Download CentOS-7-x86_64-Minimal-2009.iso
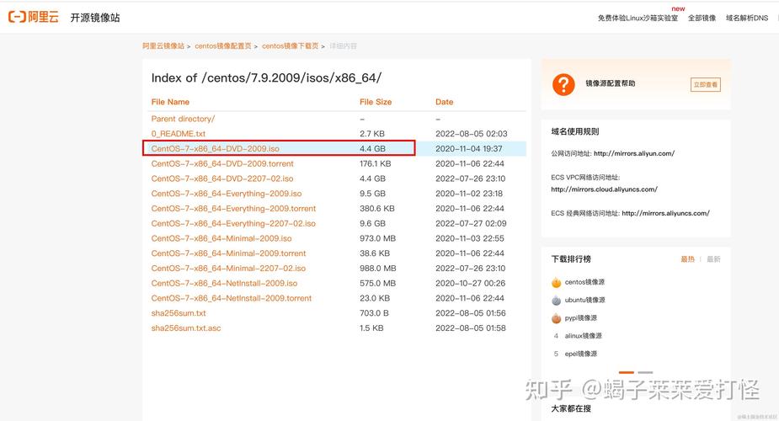Image resolution: width=779 pixels, height=421 pixels. pos(221,238)
